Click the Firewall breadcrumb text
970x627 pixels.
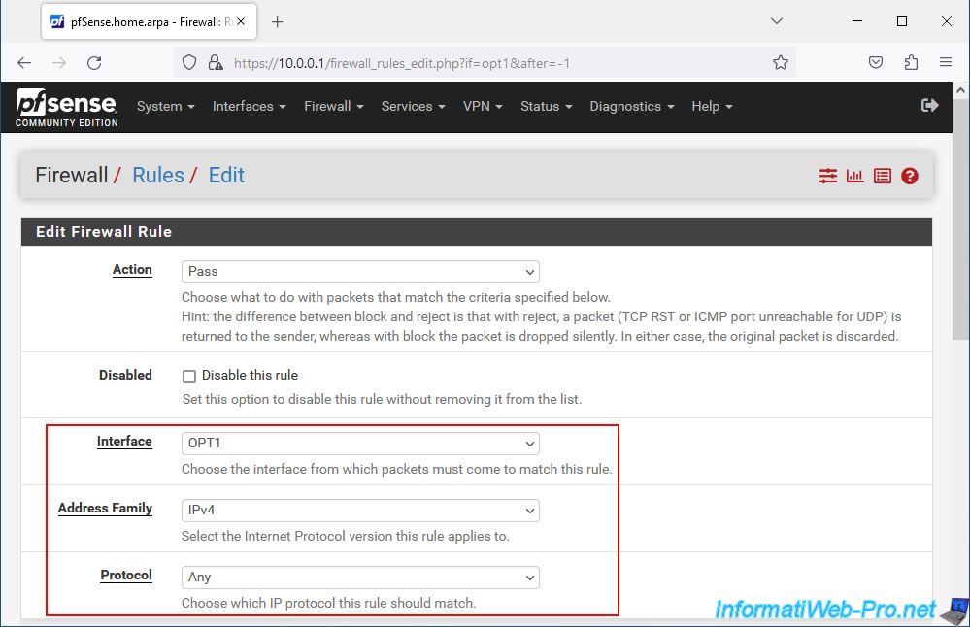72,176
